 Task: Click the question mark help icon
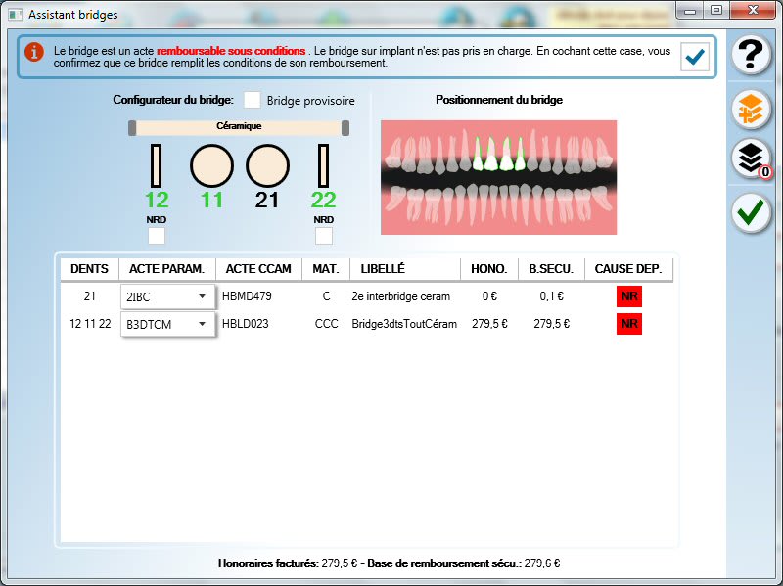coord(752,55)
